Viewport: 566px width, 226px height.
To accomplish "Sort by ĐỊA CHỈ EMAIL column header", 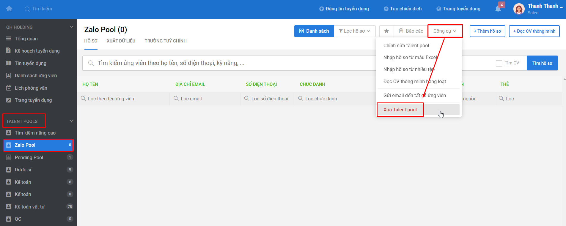I will tap(190, 84).
